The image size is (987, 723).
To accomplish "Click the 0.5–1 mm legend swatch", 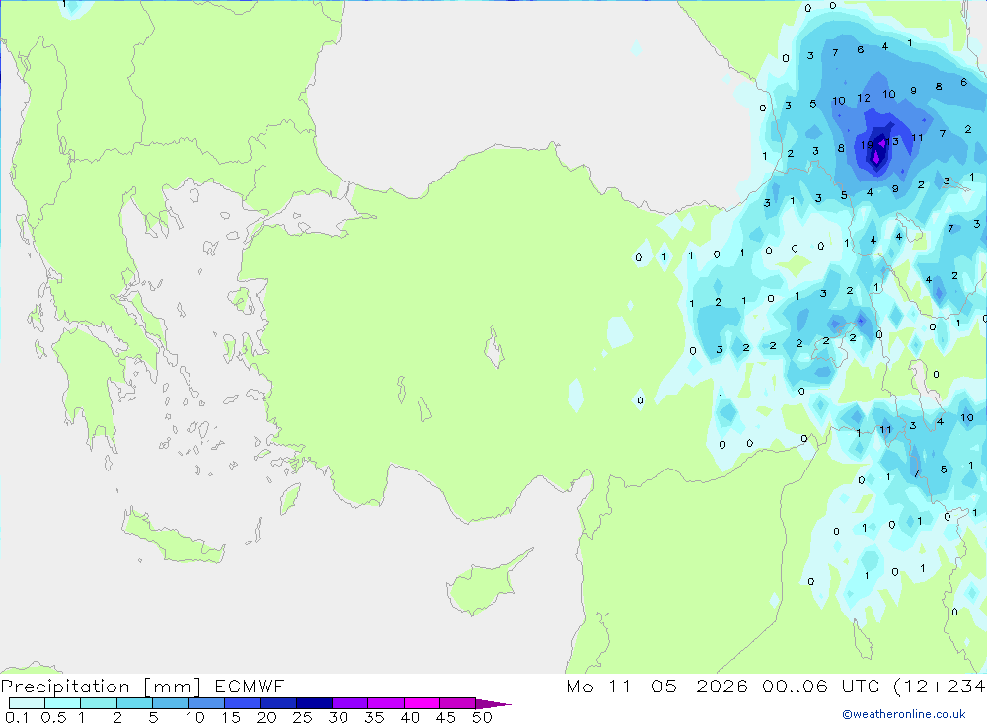I will [62, 703].
